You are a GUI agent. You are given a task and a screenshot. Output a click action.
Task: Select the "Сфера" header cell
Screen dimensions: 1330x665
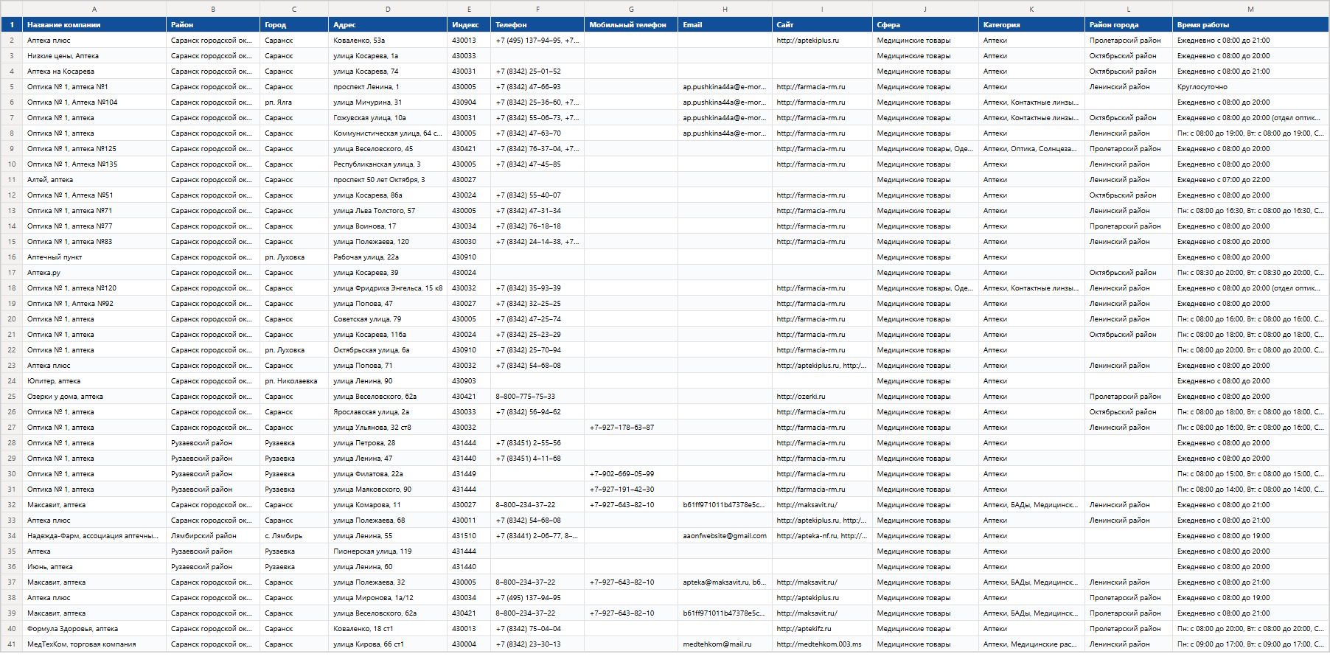point(925,24)
